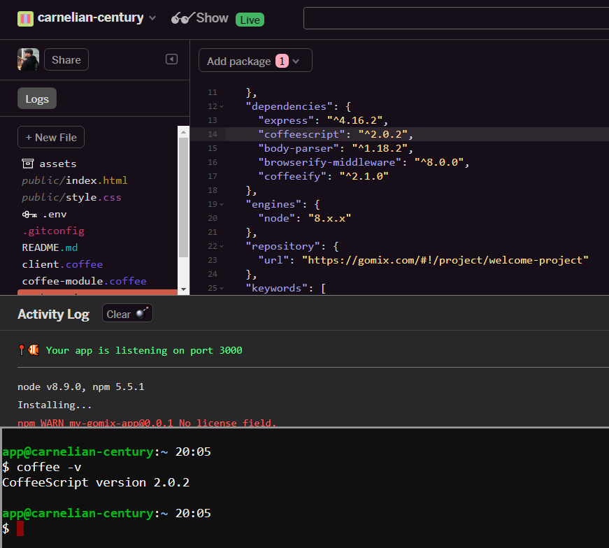Clear the Activity Log
This screenshot has height=548, width=609.
pos(127,313)
